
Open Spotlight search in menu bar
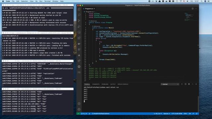point(202,1)
